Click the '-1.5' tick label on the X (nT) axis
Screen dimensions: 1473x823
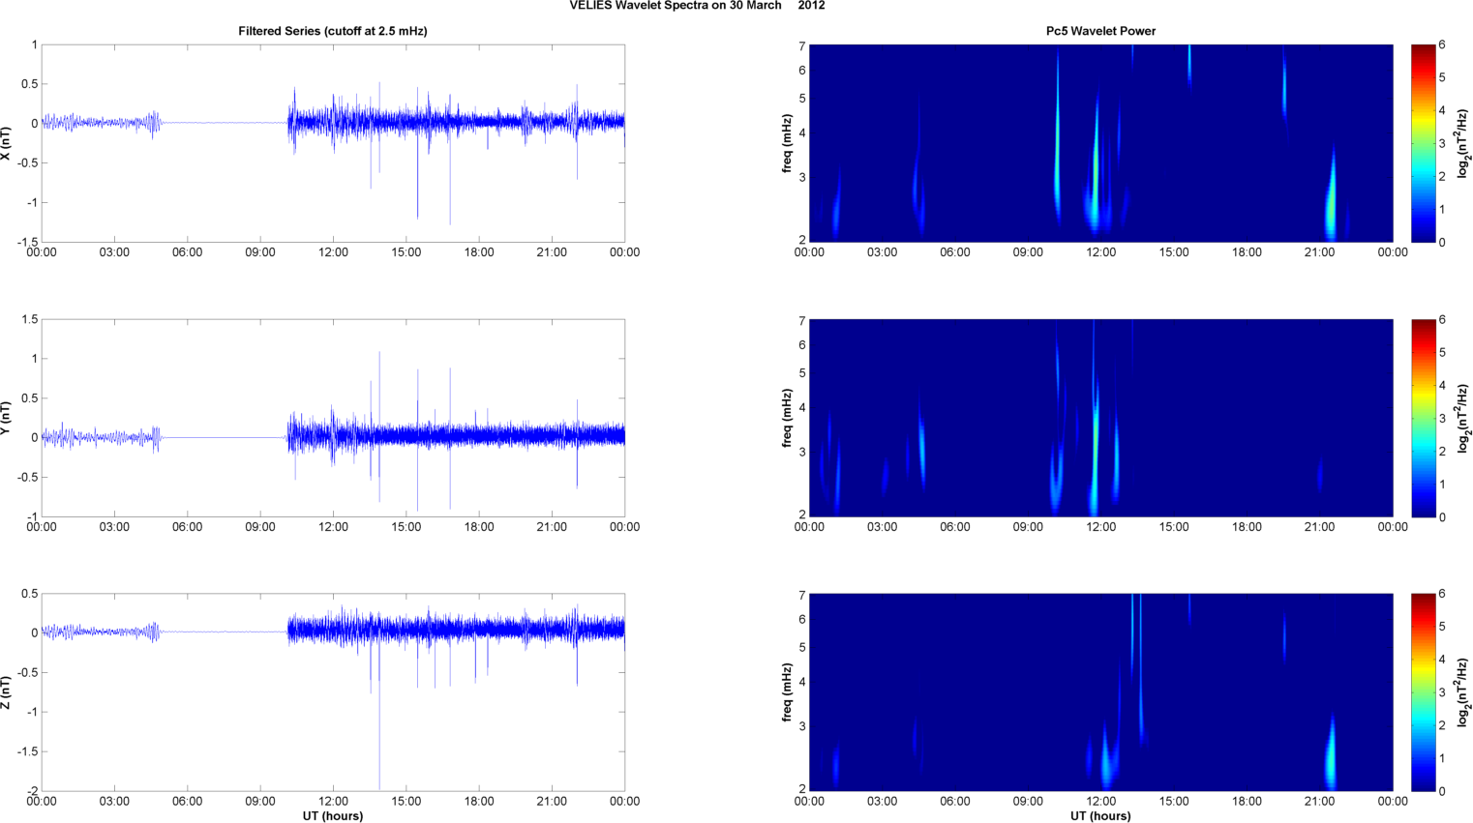(27, 242)
